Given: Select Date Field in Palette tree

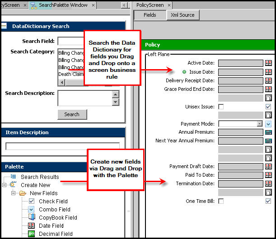Looking at the screenshot, I should (x=51, y=225).
